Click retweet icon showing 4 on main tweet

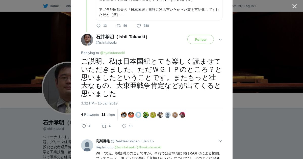click(104, 126)
